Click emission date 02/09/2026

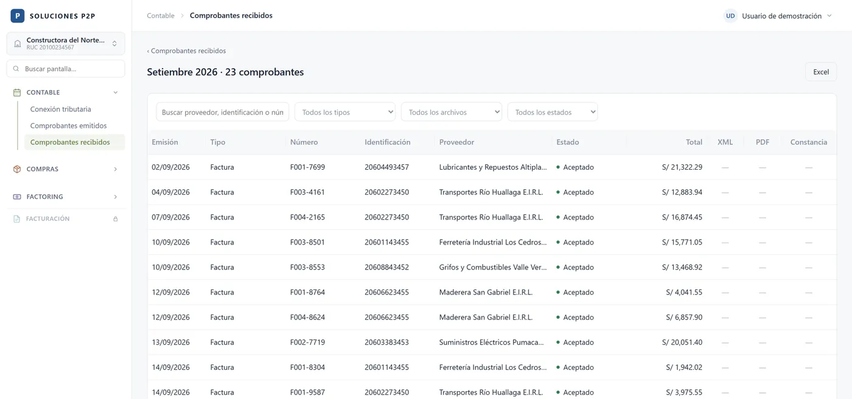point(171,167)
